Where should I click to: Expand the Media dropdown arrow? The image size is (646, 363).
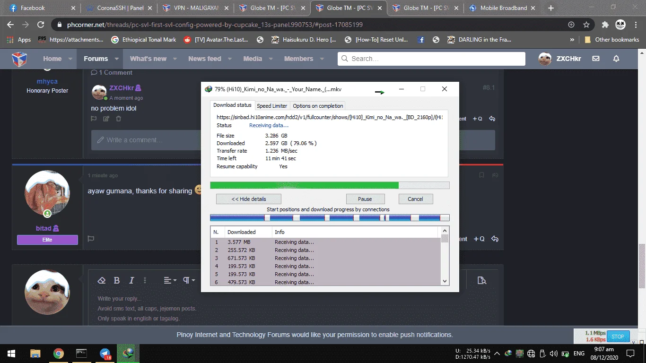(270, 59)
